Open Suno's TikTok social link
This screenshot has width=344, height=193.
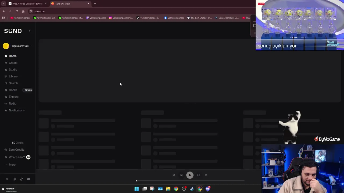[x=21, y=179]
